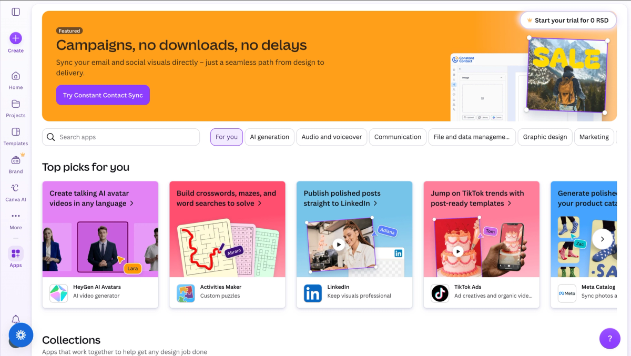Click the search magnifier icon
631x356 pixels.
click(x=51, y=137)
